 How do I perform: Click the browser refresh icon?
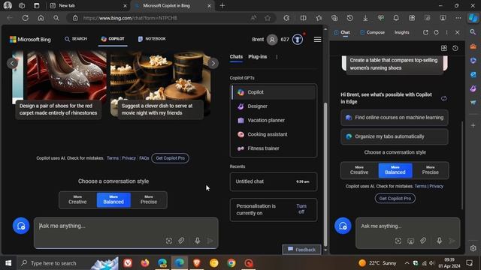point(26,18)
